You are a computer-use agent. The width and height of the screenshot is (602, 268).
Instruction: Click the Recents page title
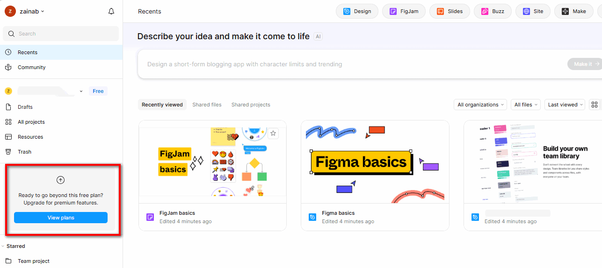pos(150,11)
